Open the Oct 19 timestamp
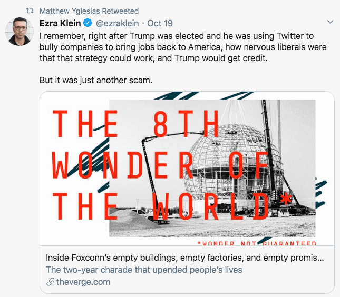 tap(160, 23)
